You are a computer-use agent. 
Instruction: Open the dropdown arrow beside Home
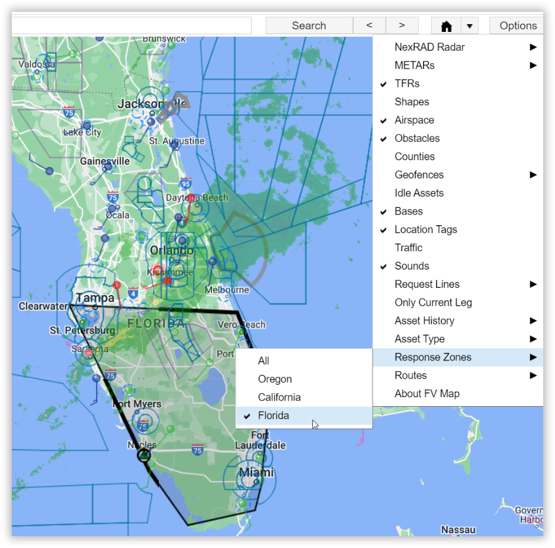(x=470, y=25)
